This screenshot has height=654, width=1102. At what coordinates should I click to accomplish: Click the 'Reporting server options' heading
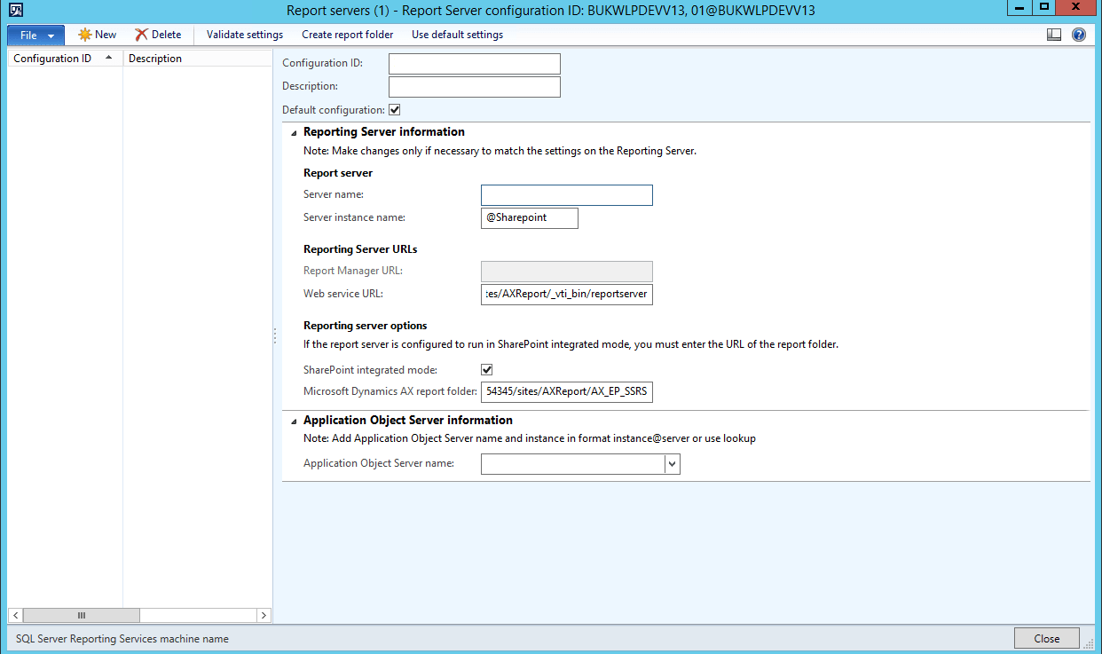coord(366,326)
